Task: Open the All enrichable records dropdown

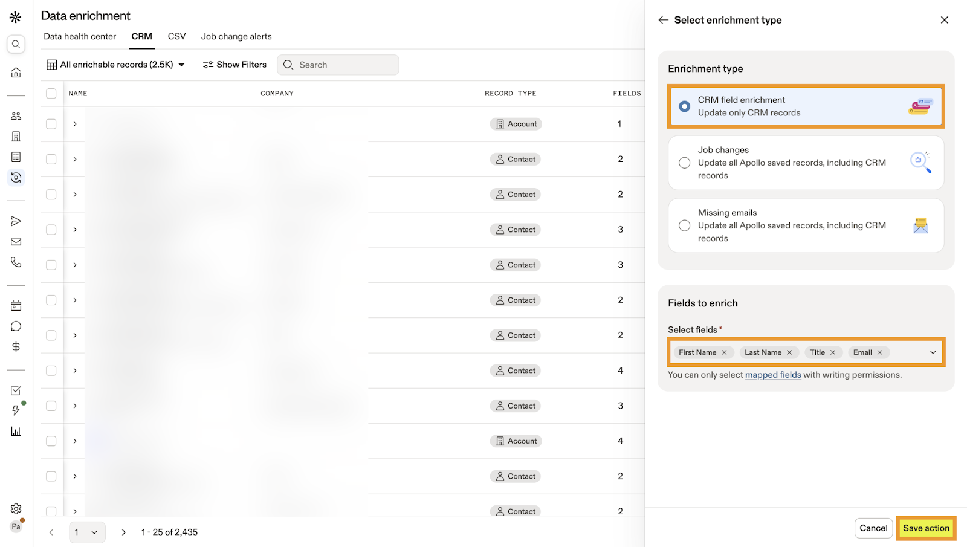Action: coord(115,65)
